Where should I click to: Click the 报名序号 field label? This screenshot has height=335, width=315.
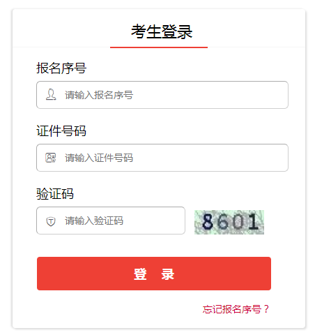[61, 68]
